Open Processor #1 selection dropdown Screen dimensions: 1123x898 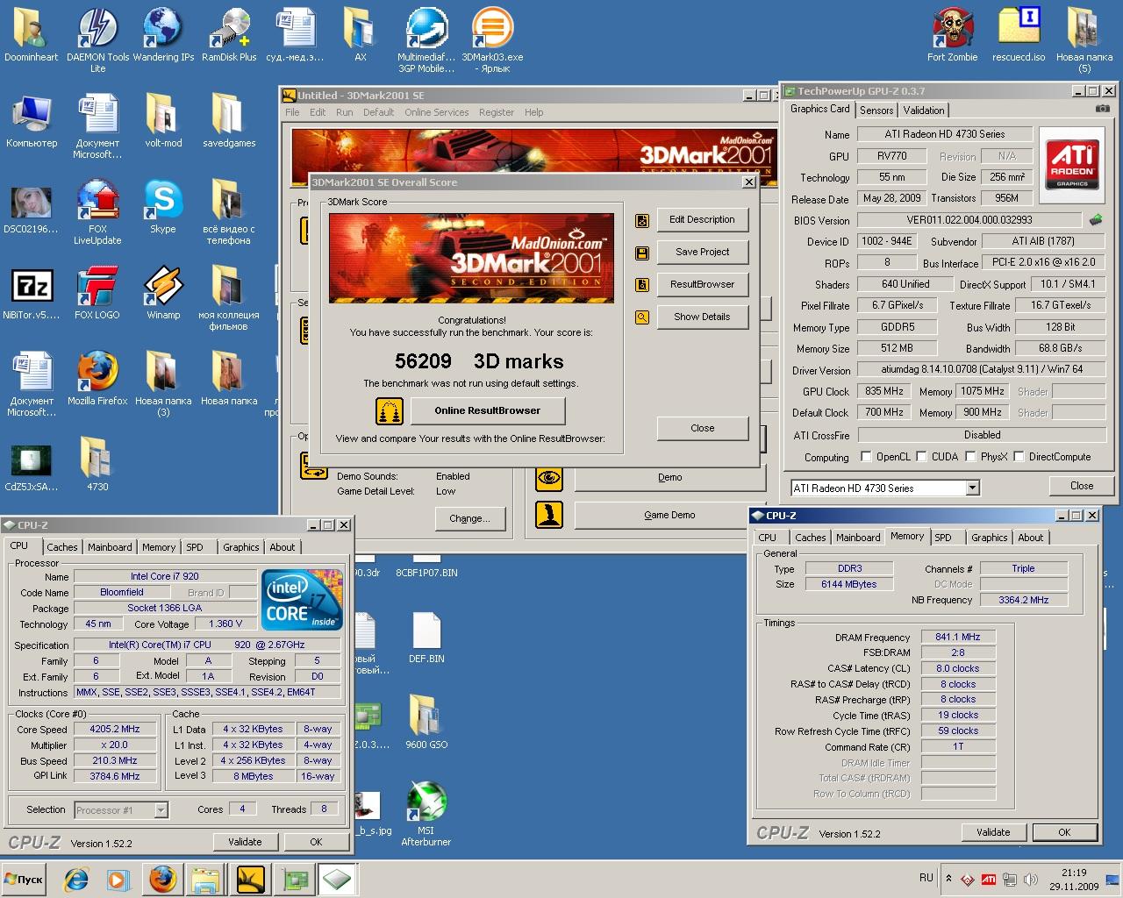click(x=161, y=810)
